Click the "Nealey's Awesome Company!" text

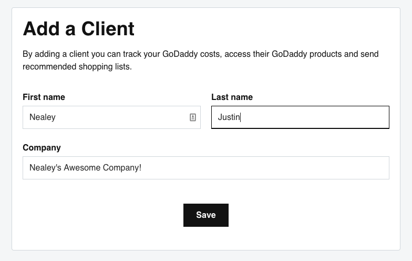pyautogui.click(x=85, y=167)
